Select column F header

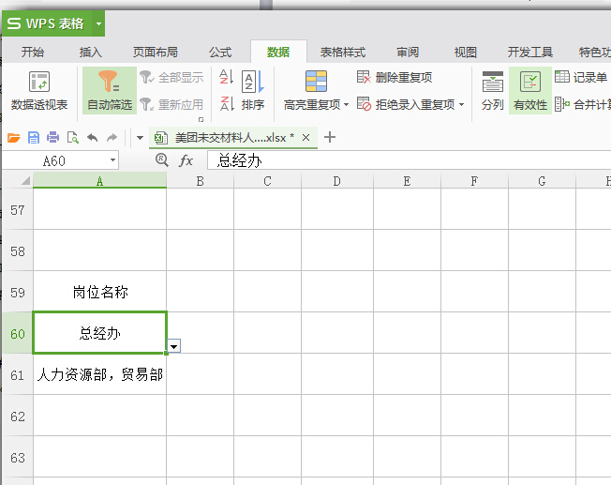tap(474, 181)
